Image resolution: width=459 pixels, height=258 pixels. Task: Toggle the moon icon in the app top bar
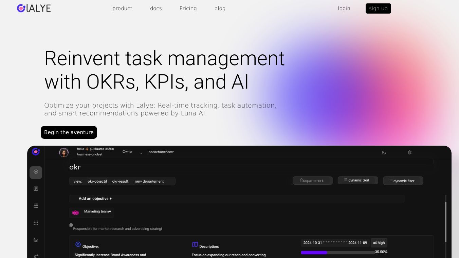click(x=384, y=152)
